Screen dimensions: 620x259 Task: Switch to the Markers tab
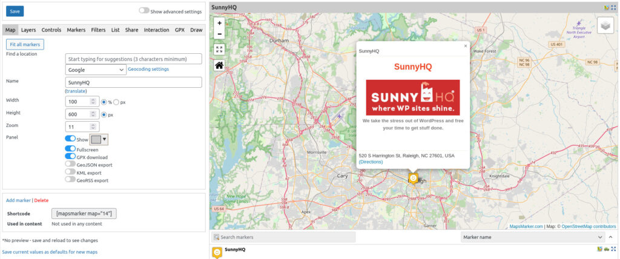76,30
